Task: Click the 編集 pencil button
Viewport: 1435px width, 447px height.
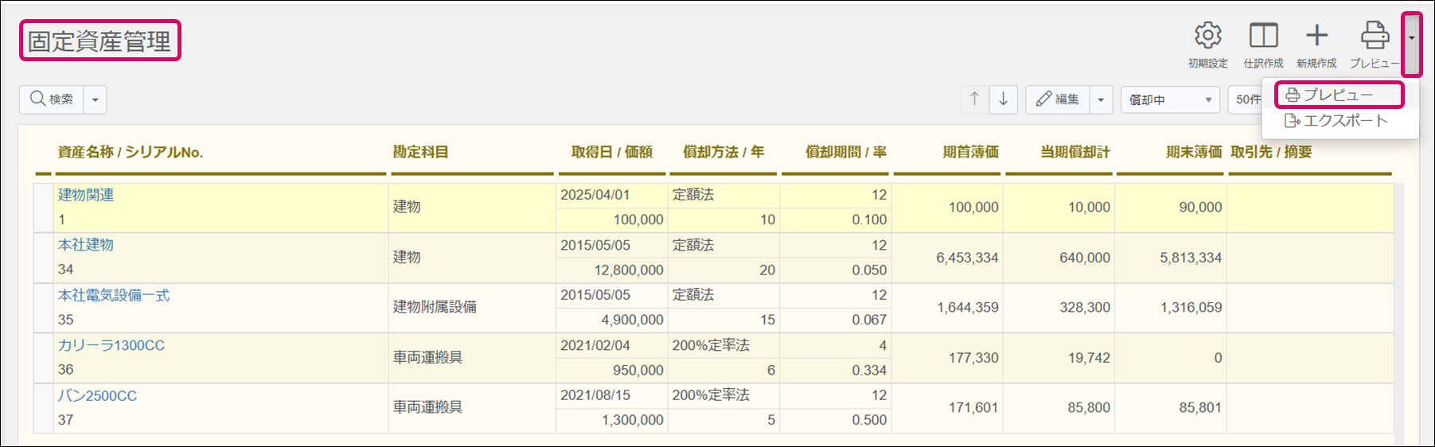Action: 1058,99
